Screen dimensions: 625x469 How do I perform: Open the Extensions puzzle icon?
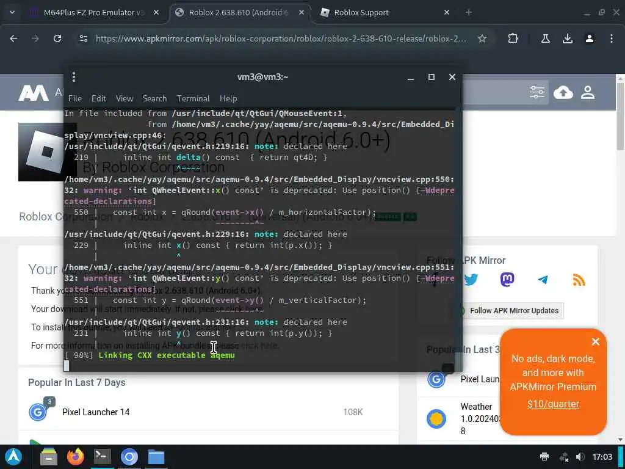[x=513, y=38]
